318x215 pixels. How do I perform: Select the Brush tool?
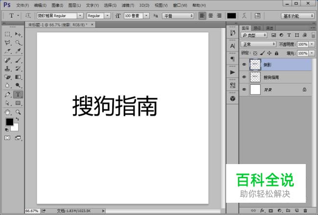[x=18, y=60]
